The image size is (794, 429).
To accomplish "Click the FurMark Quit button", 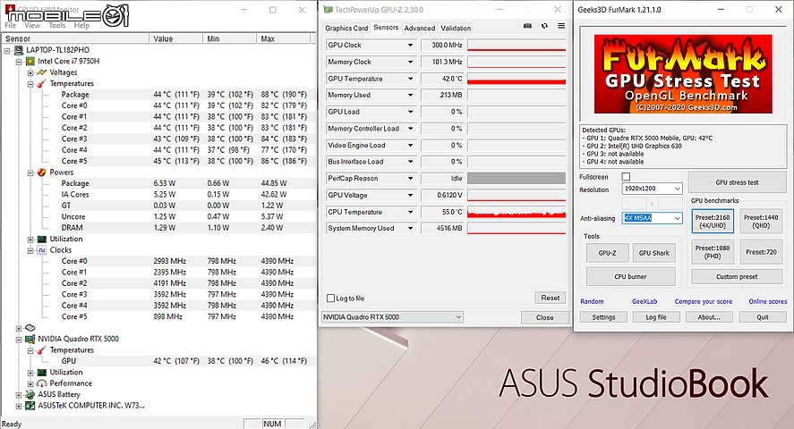I will point(763,317).
